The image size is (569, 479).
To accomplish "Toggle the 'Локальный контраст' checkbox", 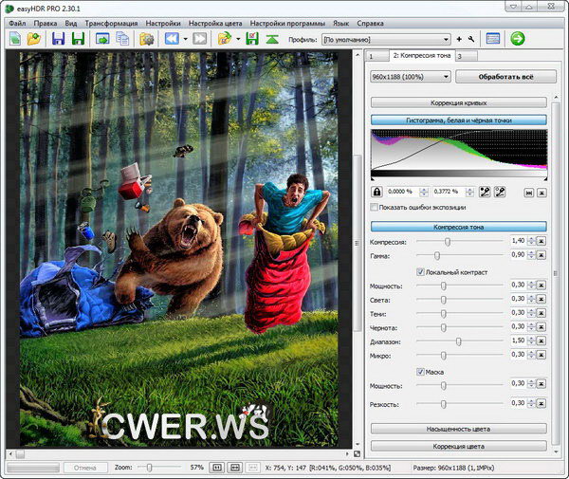I will pyautogui.click(x=420, y=272).
